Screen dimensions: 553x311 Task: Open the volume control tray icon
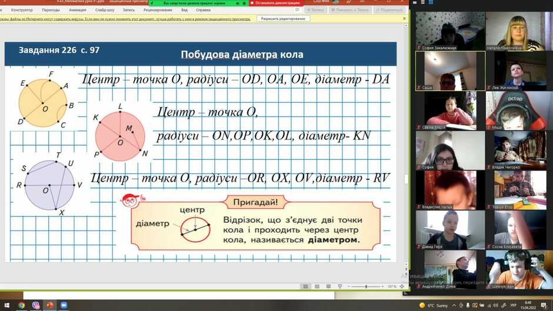click(496, 305)
